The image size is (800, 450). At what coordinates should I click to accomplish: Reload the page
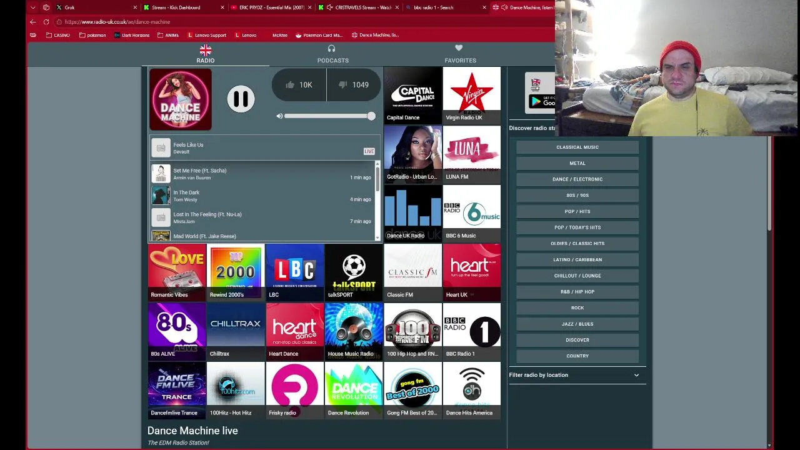(46, 22)
